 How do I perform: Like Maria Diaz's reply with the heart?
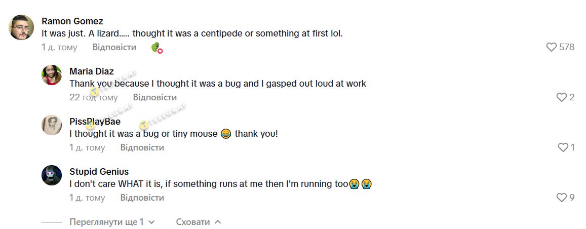point(561,97)
